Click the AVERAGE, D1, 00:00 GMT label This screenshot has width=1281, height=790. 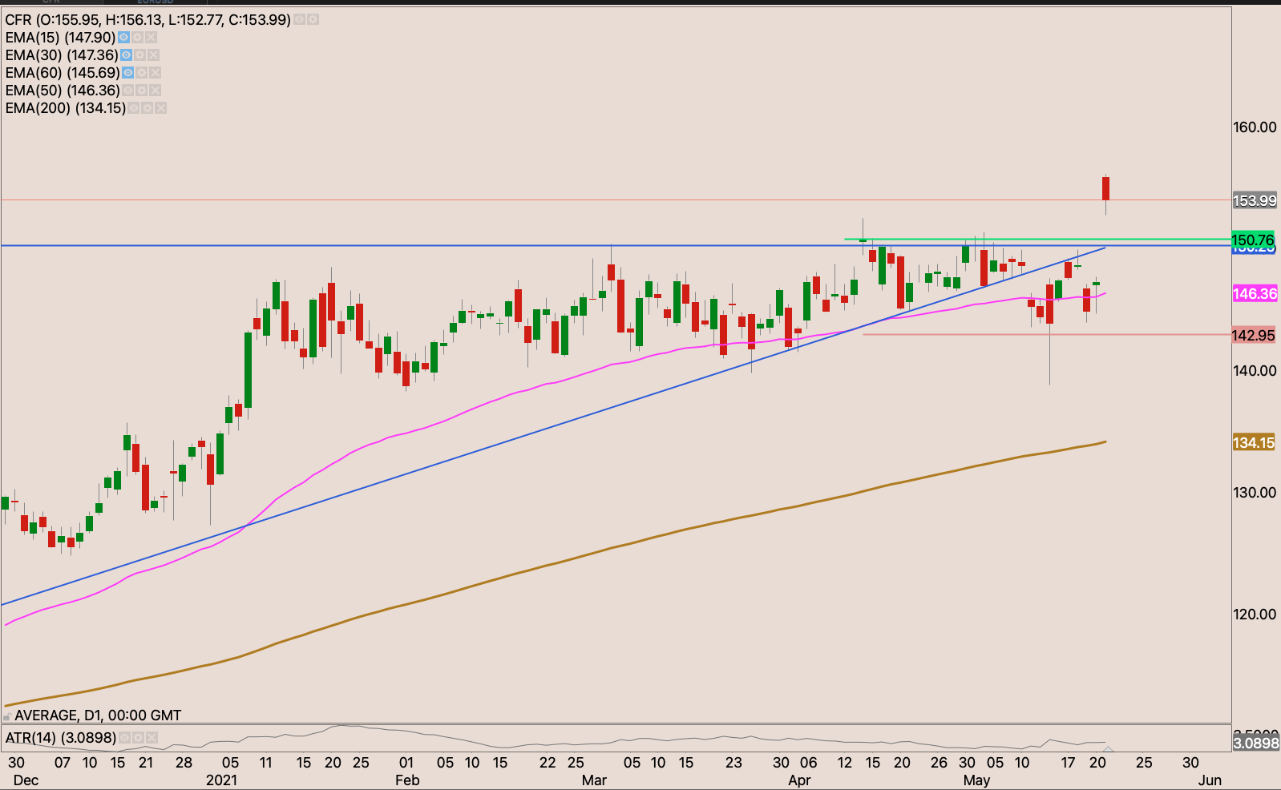[x=98, y=715]
